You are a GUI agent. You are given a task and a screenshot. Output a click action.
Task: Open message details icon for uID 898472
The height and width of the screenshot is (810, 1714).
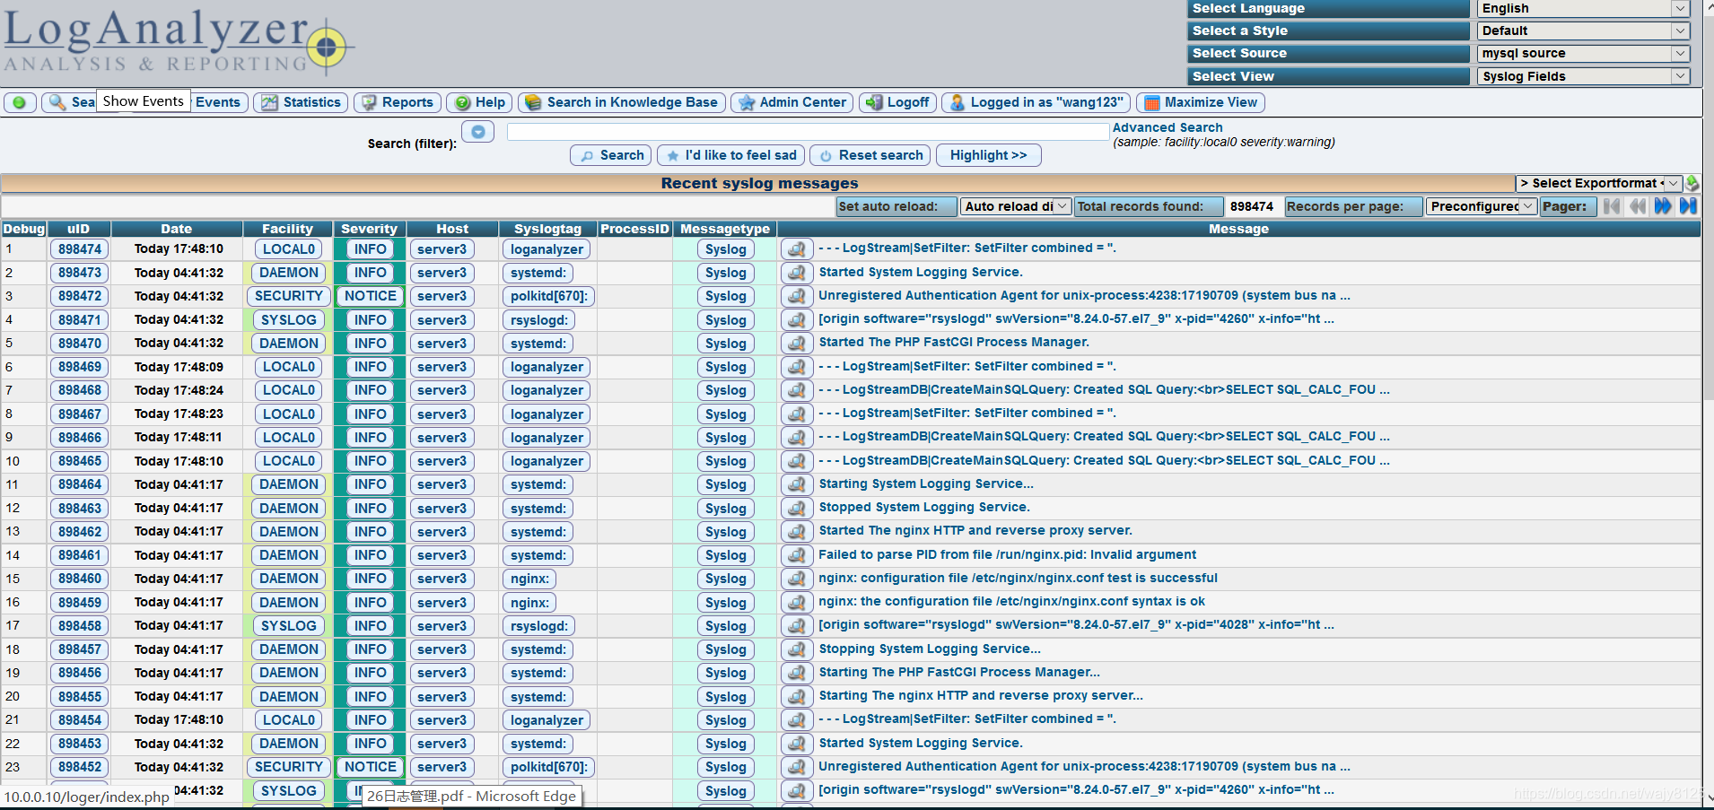coord(797,296)
